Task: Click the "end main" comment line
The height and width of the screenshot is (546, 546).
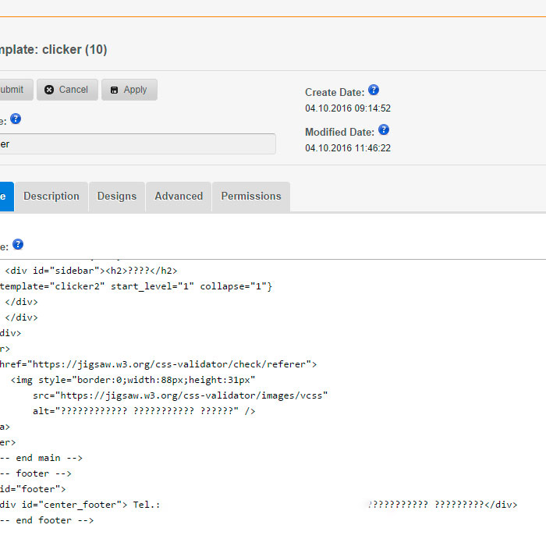Action: (x=43, y=458)
